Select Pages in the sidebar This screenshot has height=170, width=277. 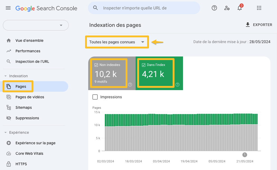(x=21, y=86)
